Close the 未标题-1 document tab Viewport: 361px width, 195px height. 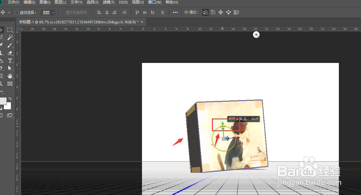pos(142,22)
